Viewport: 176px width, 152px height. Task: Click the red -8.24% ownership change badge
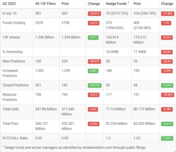[167, 52]
